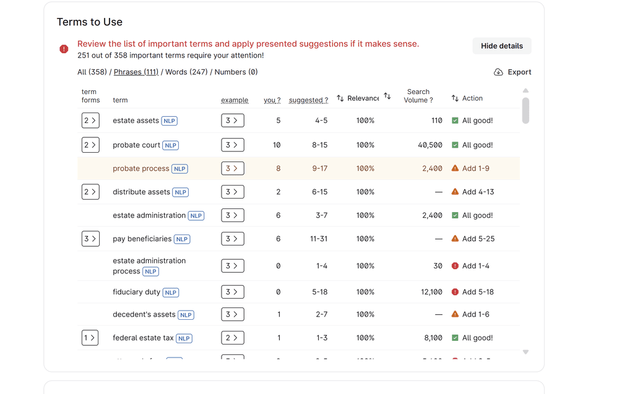
Task: Click the sort icon right of Relevance column
Action: [387, 96]
